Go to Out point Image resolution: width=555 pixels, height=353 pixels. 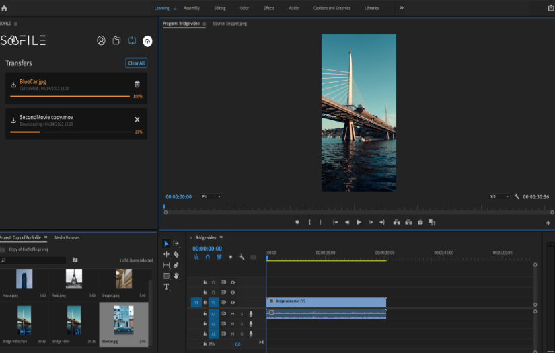tap(382, 222)
